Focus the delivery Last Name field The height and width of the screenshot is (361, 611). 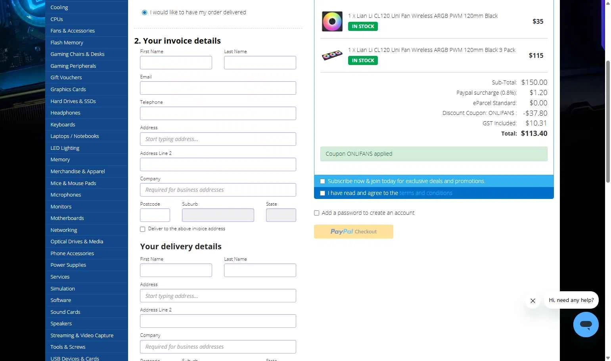tap(260, 270)
